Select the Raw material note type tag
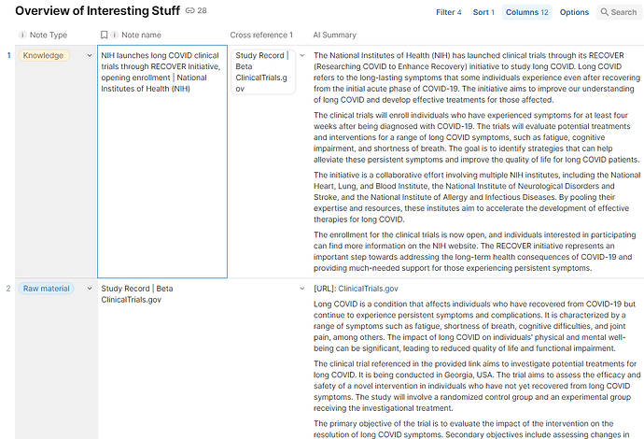 click(47, 289)
